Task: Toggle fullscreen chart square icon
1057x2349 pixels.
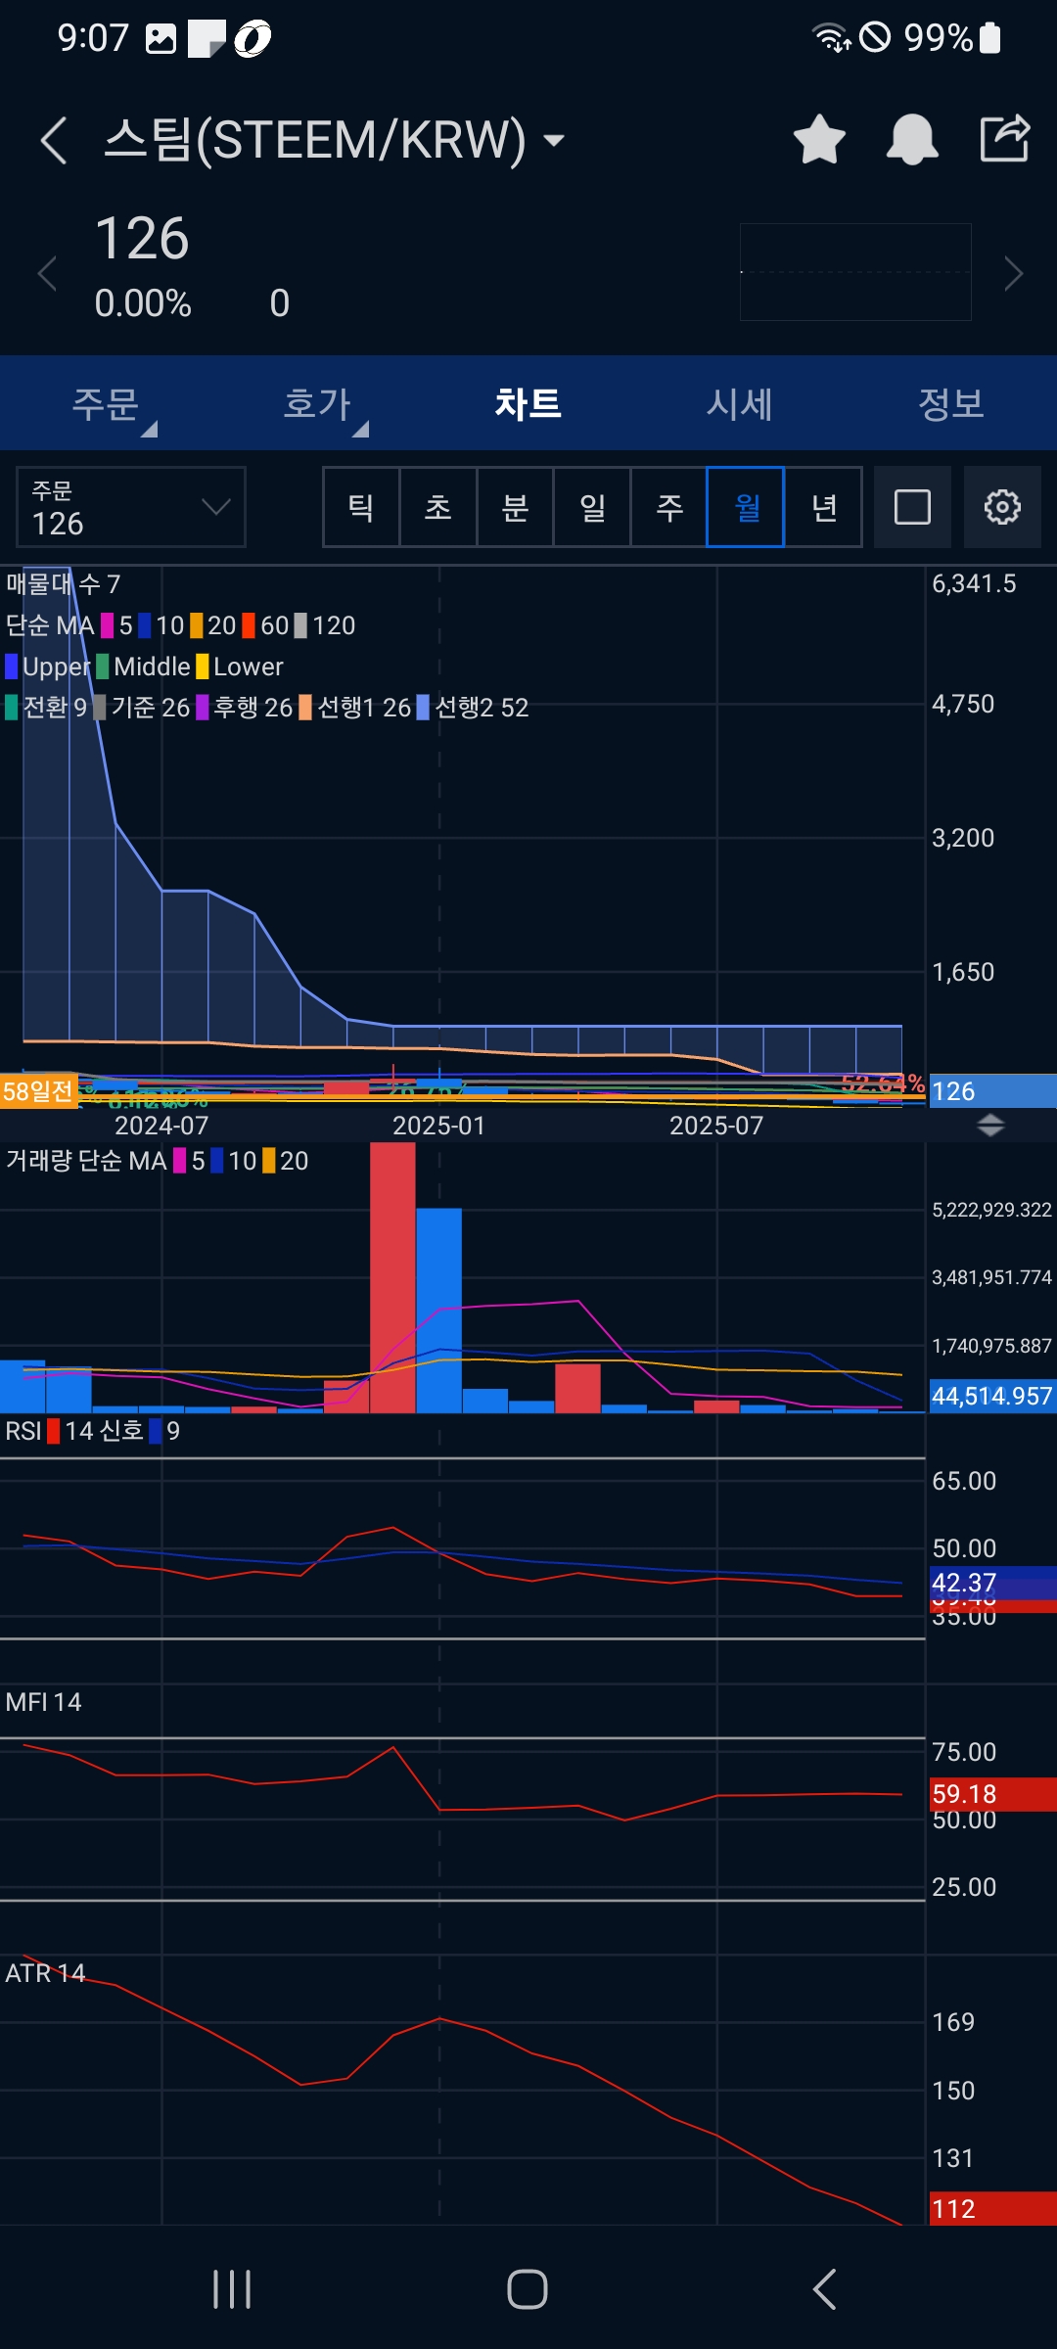Action: point(912,507)
